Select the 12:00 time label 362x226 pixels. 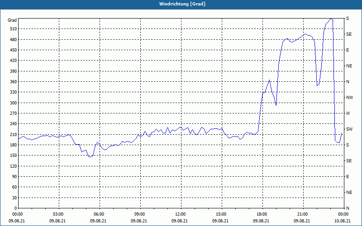[181, 214]
